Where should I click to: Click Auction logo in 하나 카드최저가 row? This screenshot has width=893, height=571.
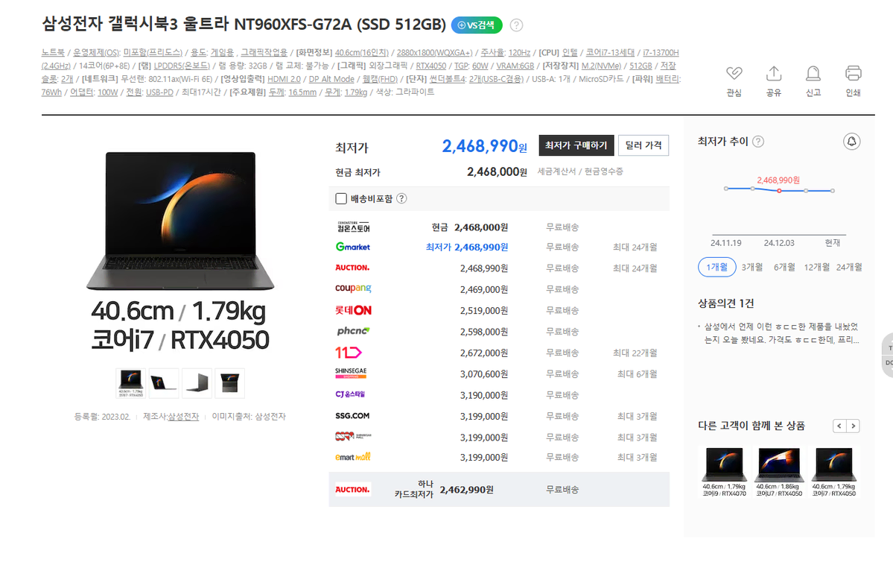tap(352, 490)
